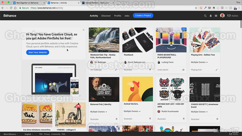242x136 pixels.
Task: Click bookmark icon on Flashback card
Action: 150,70
